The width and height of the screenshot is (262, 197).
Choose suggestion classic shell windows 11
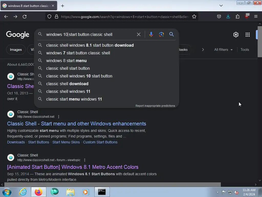[106, 92]
